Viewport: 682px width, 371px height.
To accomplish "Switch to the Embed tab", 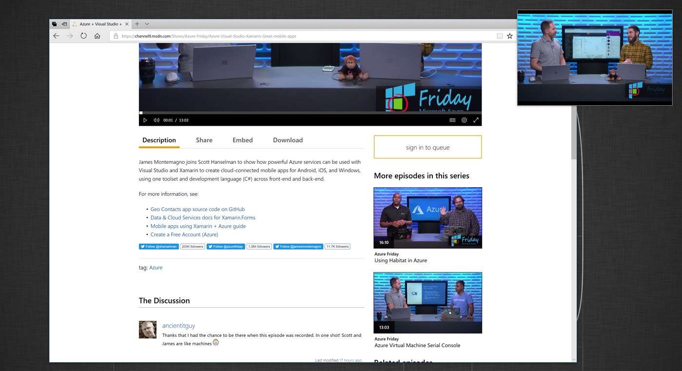I will 242,140.
